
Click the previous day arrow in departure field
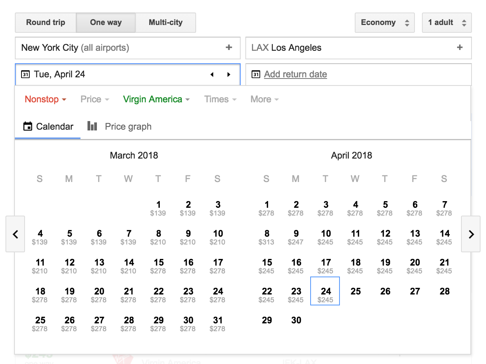coord(212,75)
